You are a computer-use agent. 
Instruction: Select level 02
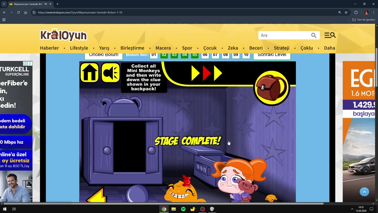164,55
